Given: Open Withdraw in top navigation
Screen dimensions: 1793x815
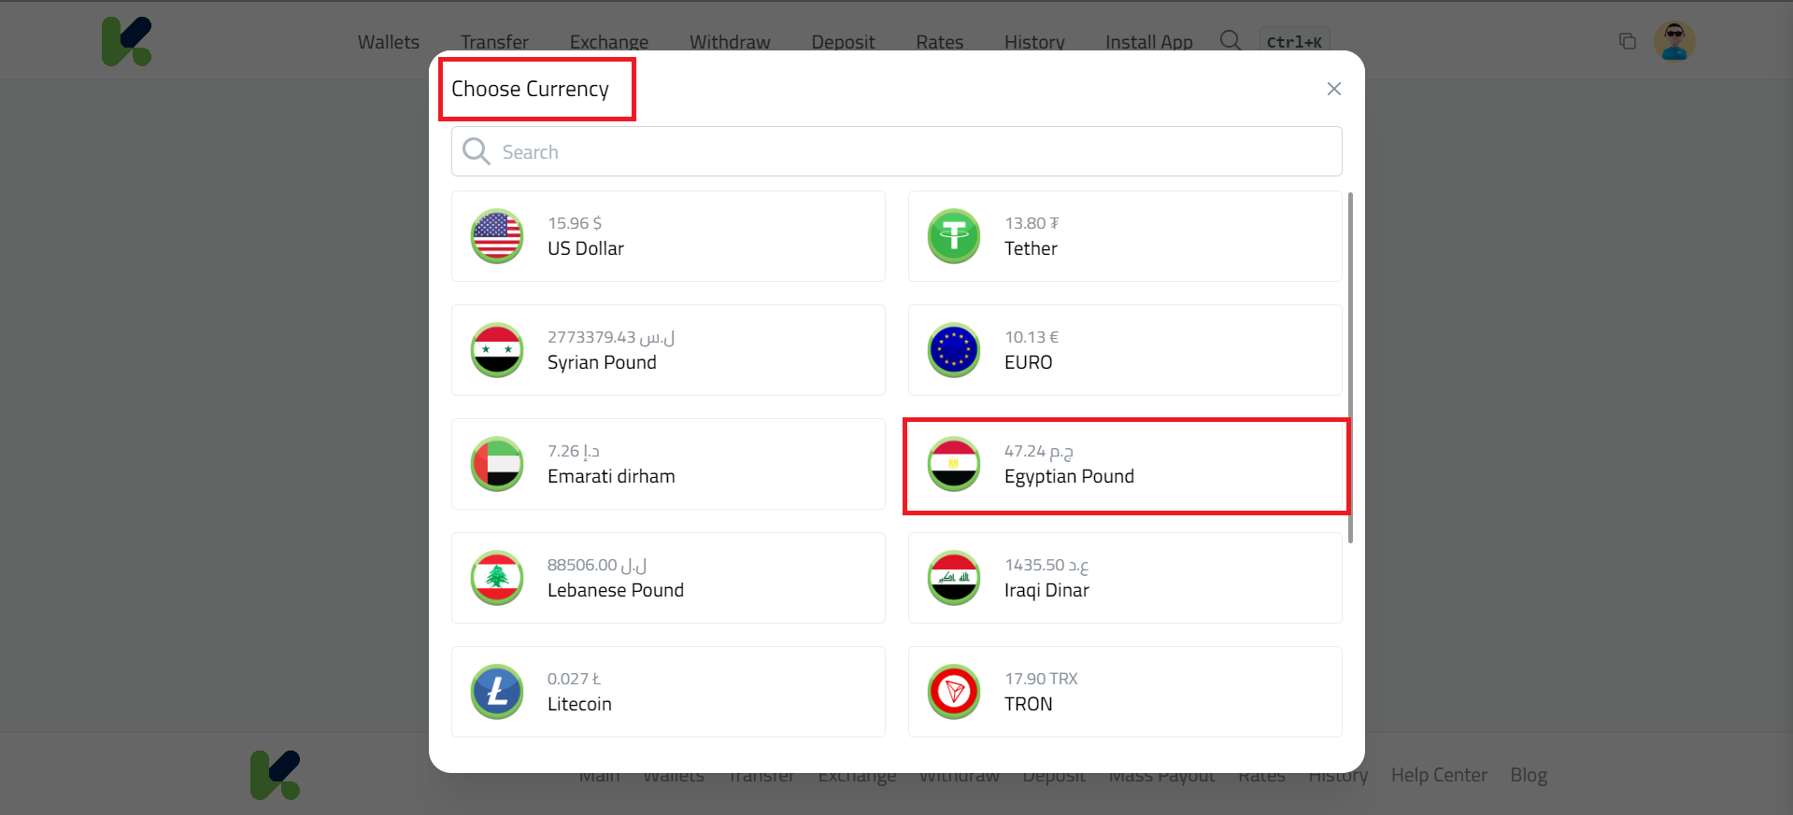Looking at the screenshot, I should (730, 42).
